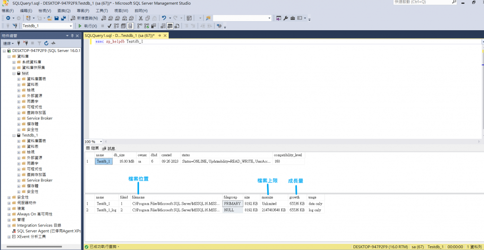Toggle IntelliSense Enabled icon

[130, 26]
